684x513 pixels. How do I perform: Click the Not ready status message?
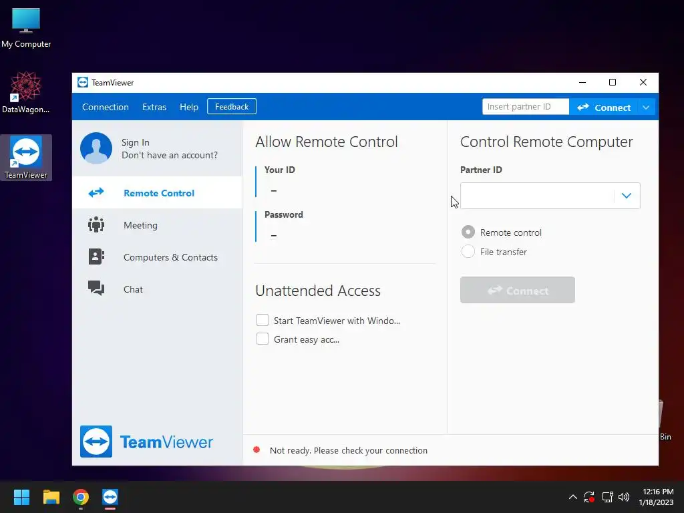(x=349, y=450)
